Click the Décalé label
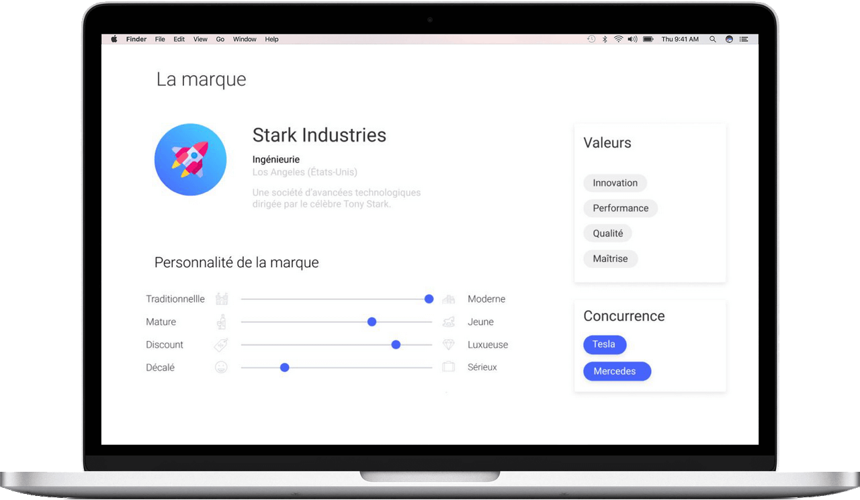Screen dimensions: 860x500 [x=160, y=367]
